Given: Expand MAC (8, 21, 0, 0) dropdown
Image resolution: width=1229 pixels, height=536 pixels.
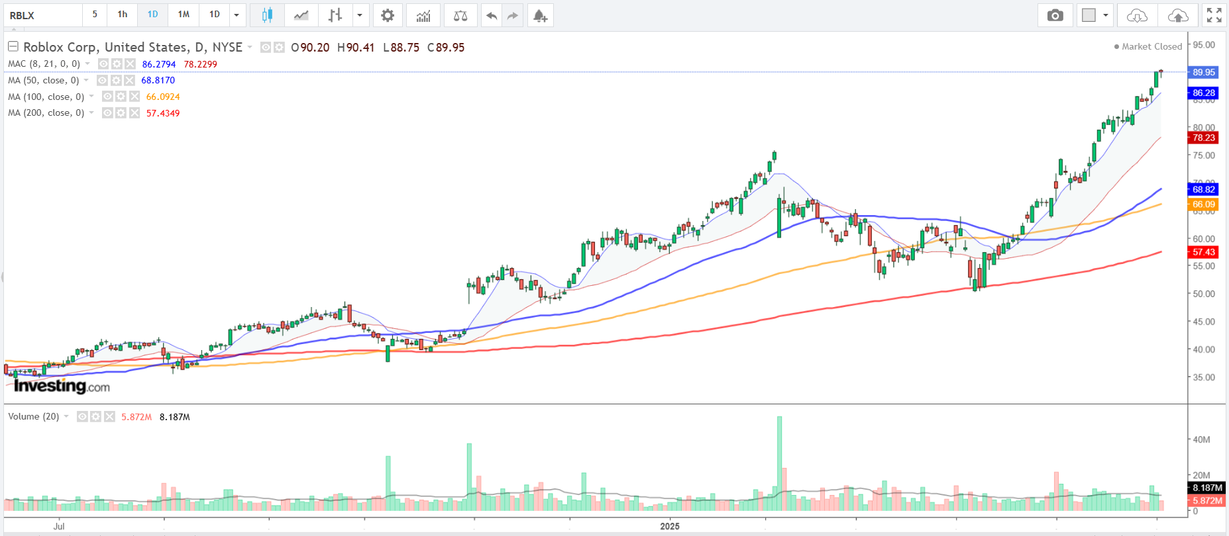Looking at the screenshot, I should (x=87, y=64).
